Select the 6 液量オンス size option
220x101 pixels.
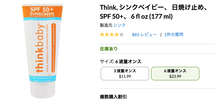175,73
